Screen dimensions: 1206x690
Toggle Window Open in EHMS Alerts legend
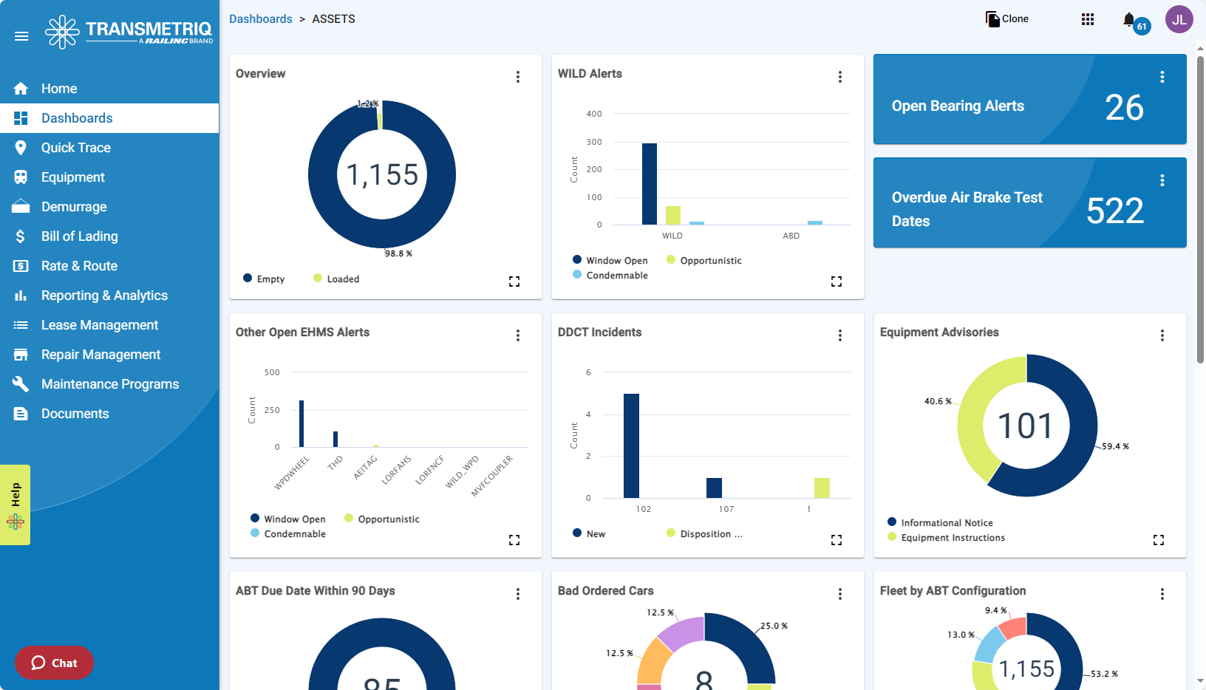[x=288, y=519]
